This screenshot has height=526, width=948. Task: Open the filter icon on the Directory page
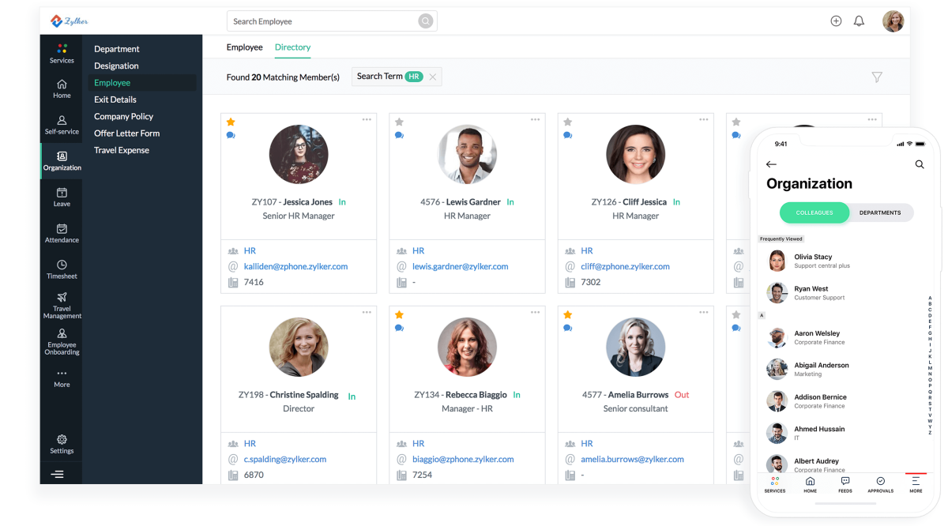877,77
